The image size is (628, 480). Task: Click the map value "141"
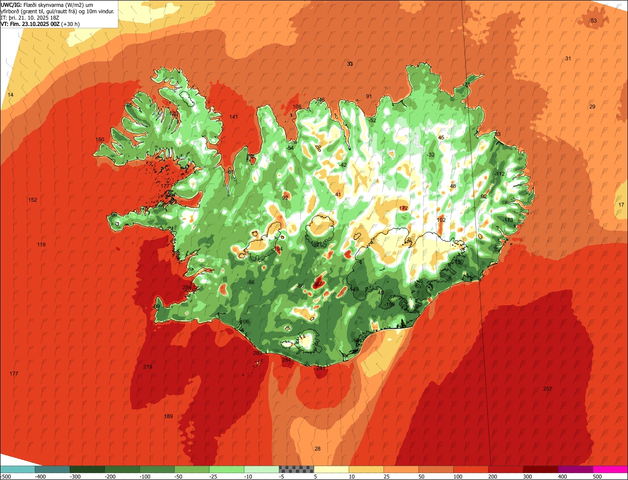(234, 116)
